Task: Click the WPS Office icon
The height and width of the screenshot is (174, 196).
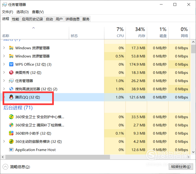Action: [11, 65]
